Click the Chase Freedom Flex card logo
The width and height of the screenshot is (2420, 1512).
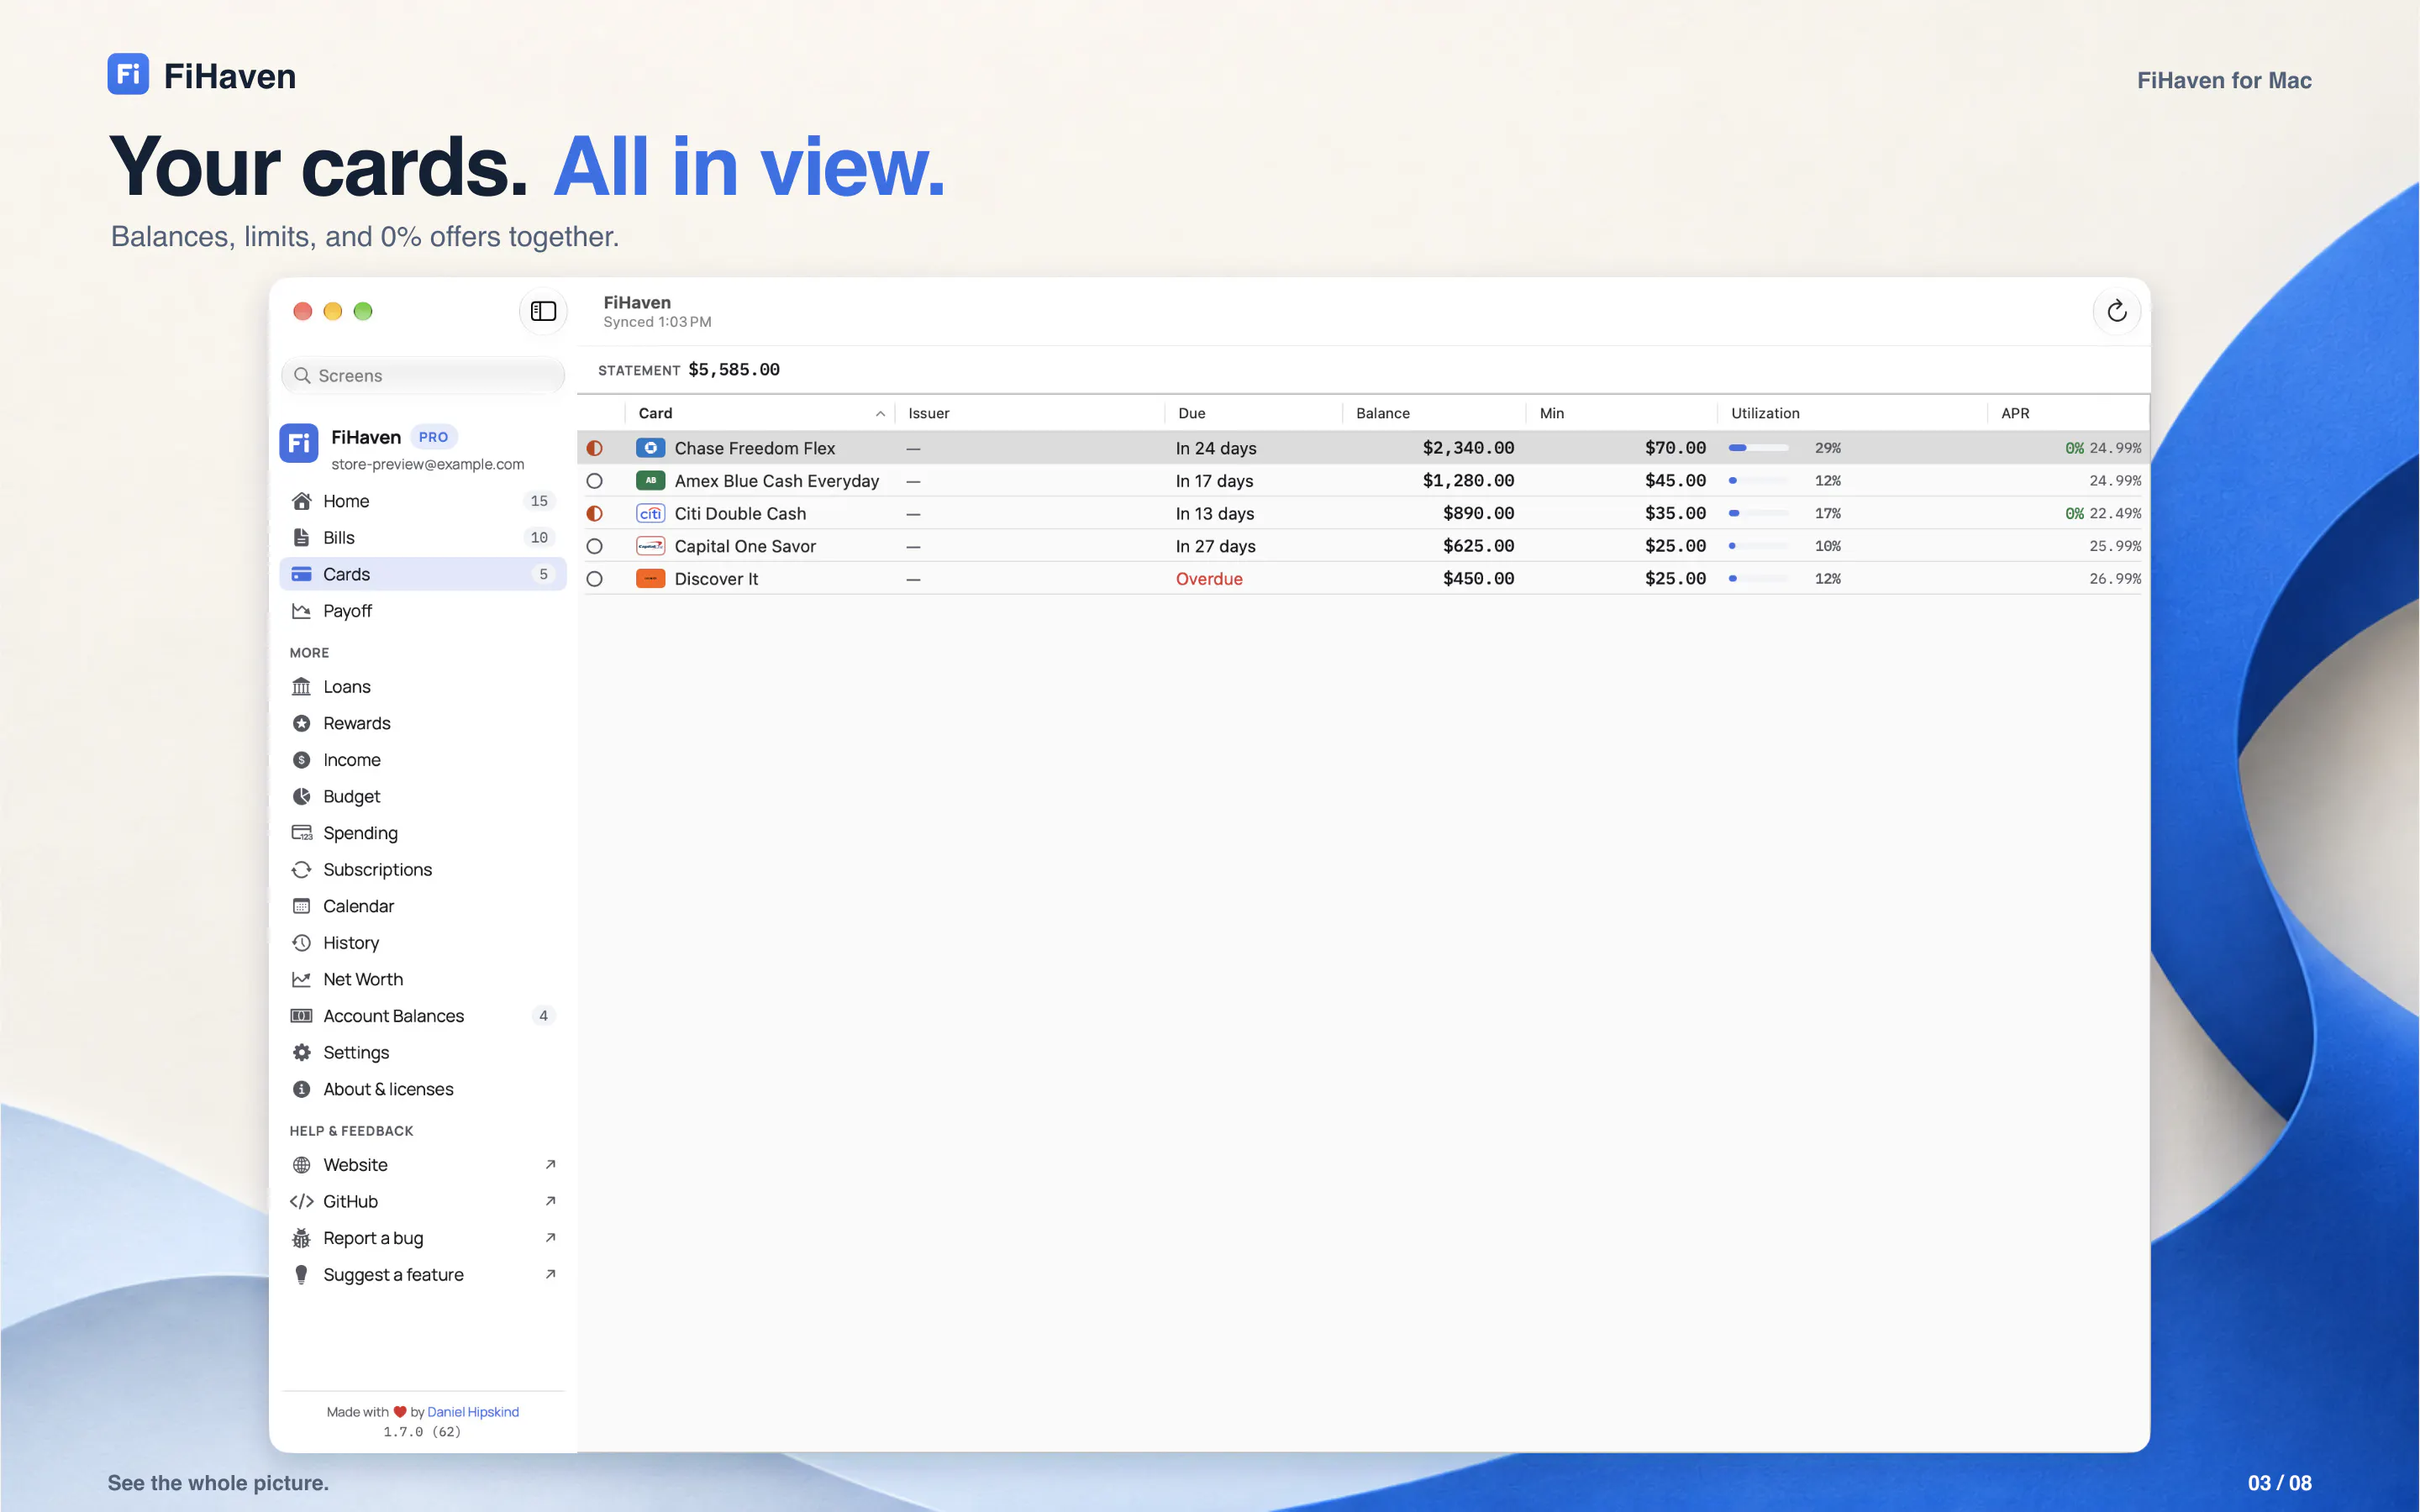650,448
